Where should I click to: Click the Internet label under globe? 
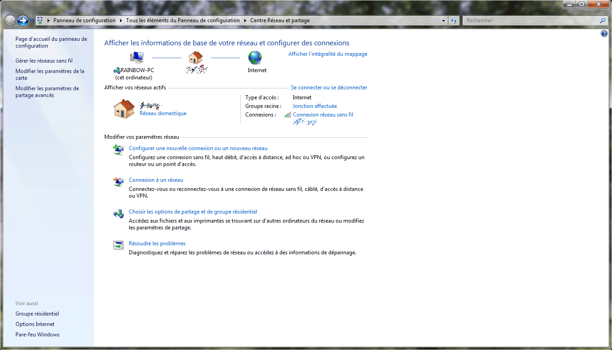click(x=257, y=70)
